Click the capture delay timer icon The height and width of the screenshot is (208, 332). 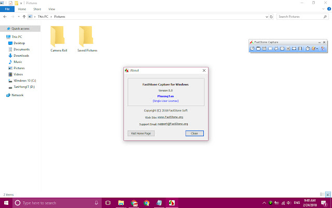308,48
